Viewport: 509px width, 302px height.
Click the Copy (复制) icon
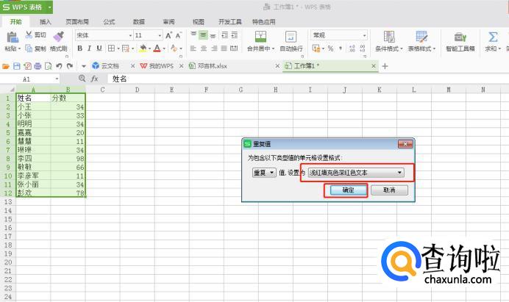pyautogui.click(x=29, y=48)
